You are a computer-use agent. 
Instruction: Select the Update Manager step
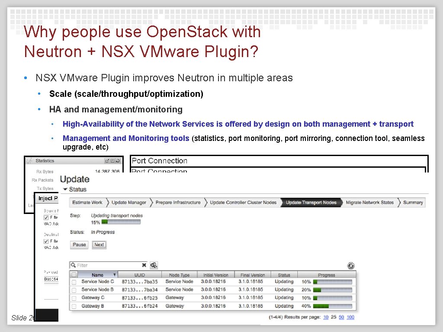coord(129,202)
